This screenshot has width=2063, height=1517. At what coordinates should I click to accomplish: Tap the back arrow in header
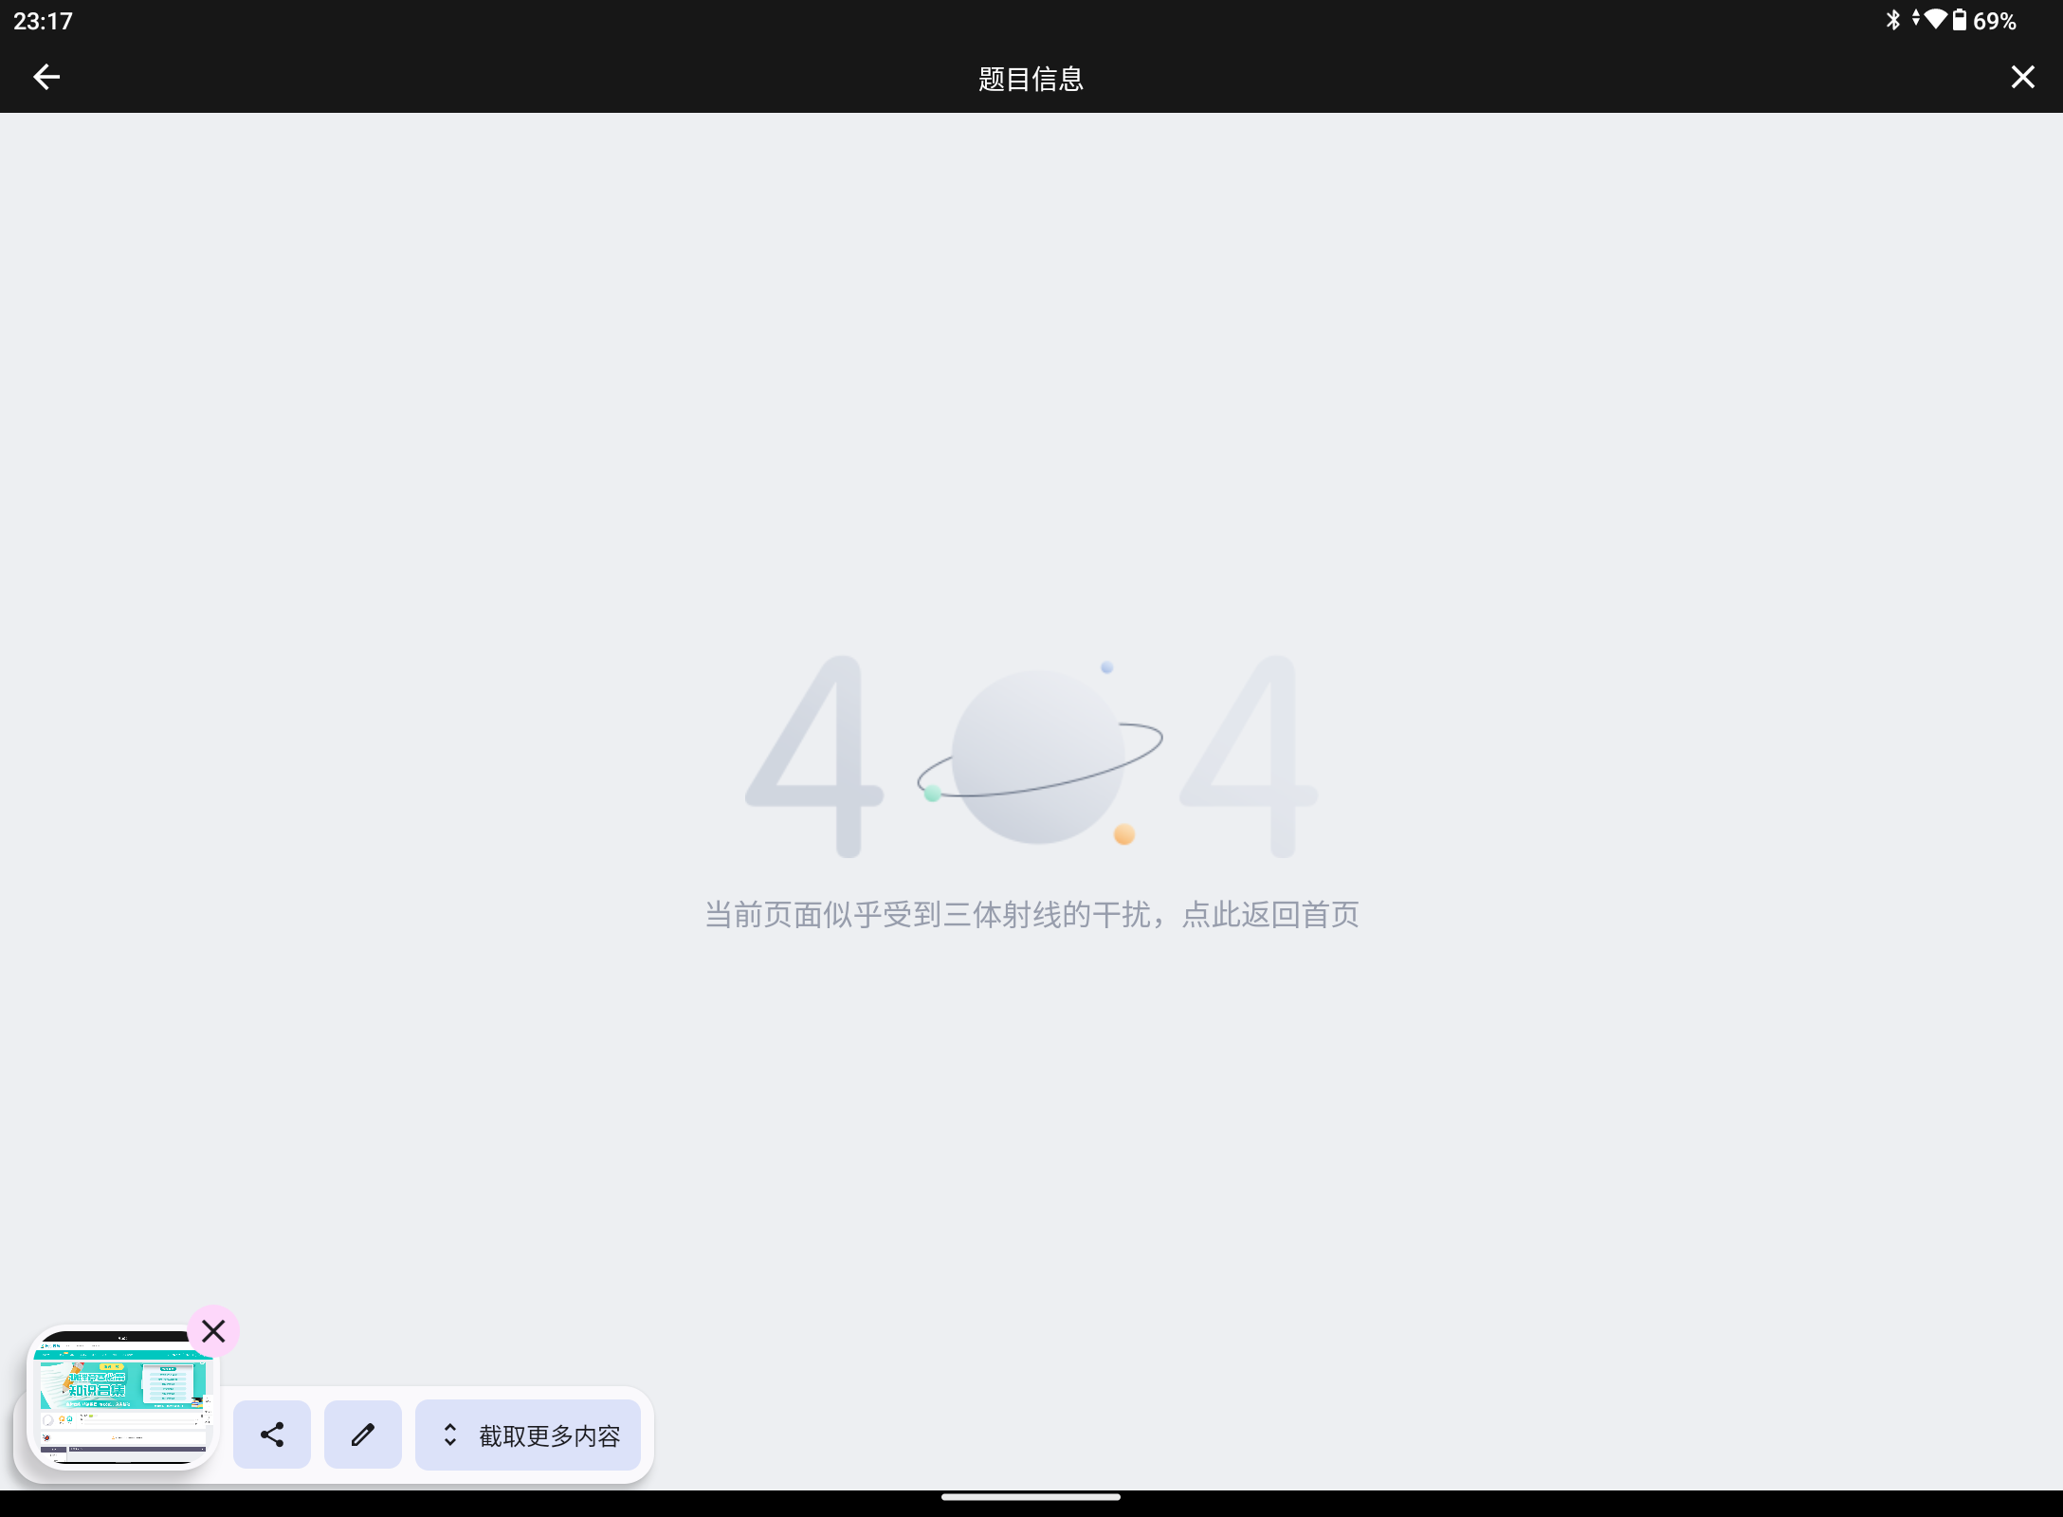point(46,78)
